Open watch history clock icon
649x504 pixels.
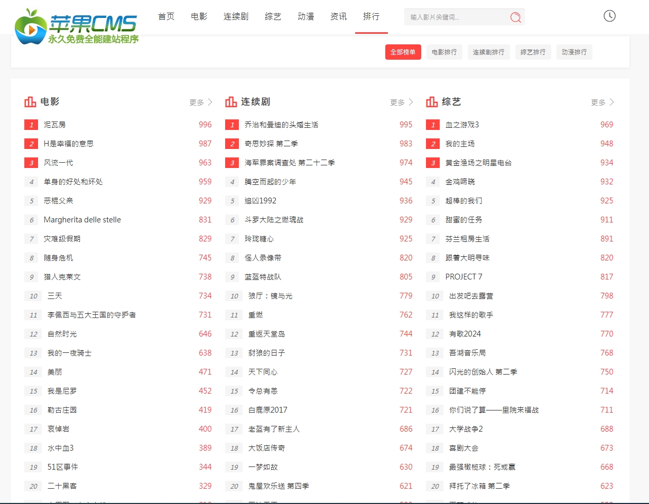pos(609,16)
